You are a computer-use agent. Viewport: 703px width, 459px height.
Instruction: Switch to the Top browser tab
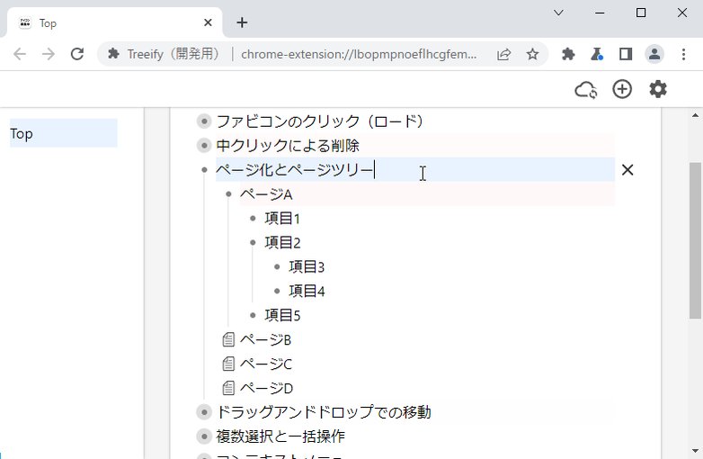[x=114, y=22]
